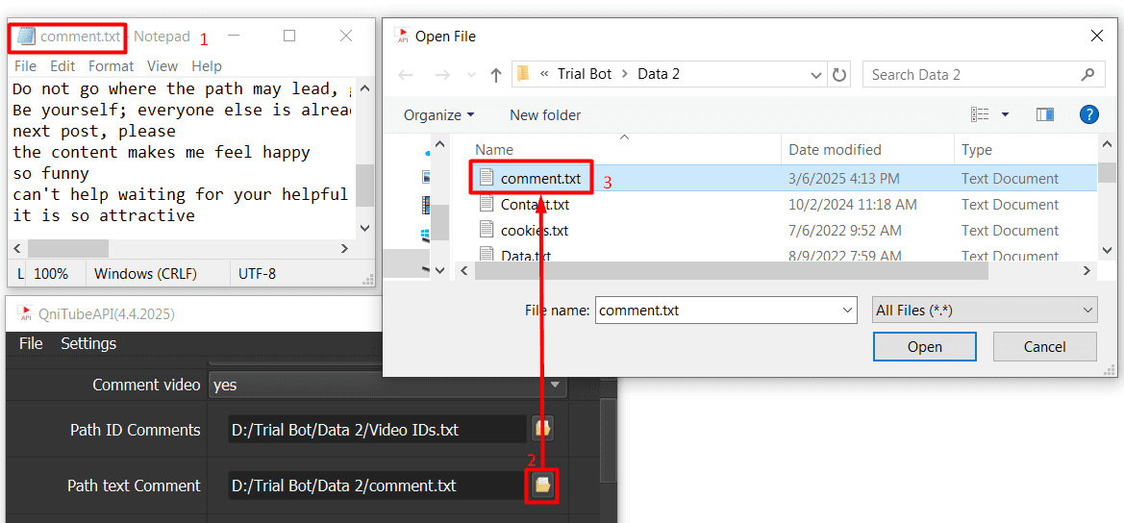Screen dimensions: 1124x523
Task: Click the Open button
Action: click(925, 347)
